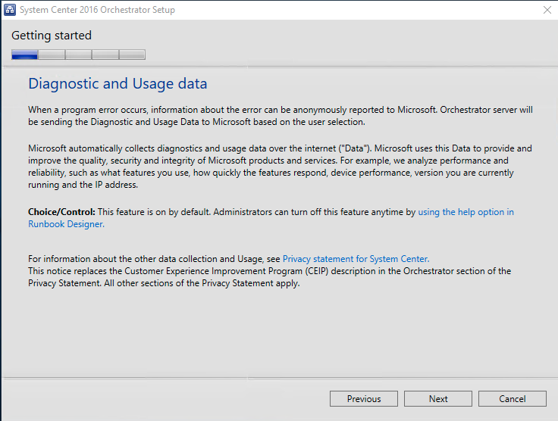Image resolution: width=558 pixels, height=421 pixels.
Task: Click paragraph starting 'Microsoft automatically collects diagnostics'
Action: click(281, 167)
